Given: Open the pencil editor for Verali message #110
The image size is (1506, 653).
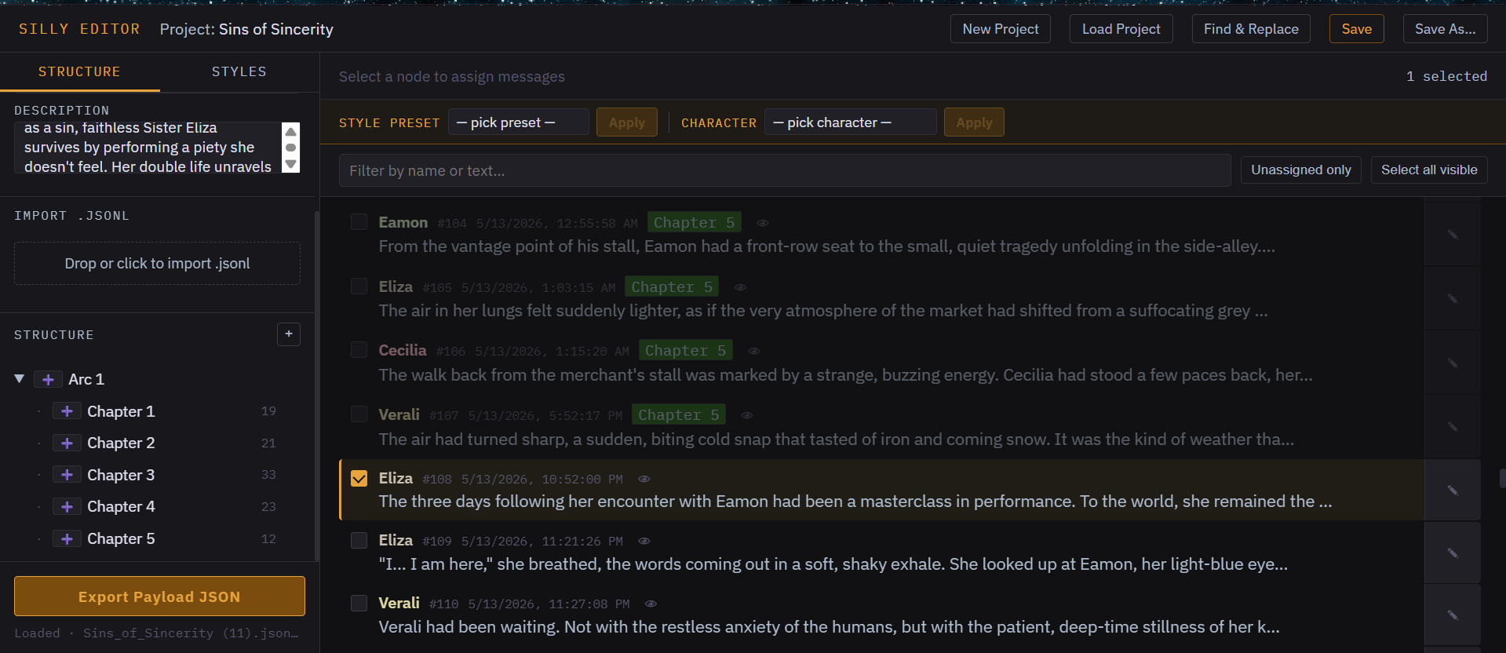Looking at the screenshot, I should (x=1453, y=615).
